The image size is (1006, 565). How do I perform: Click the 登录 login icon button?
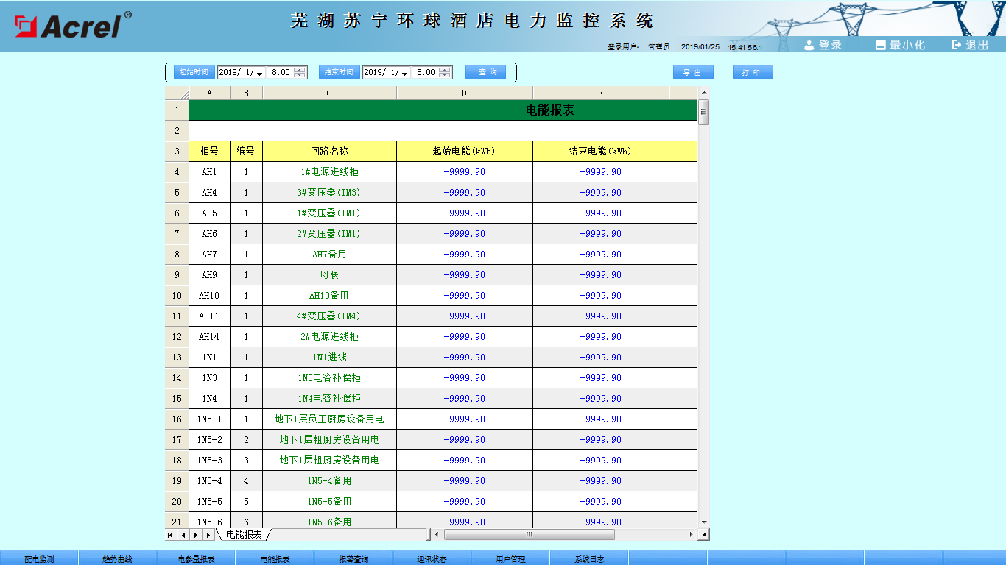click(x=809, y=45)
